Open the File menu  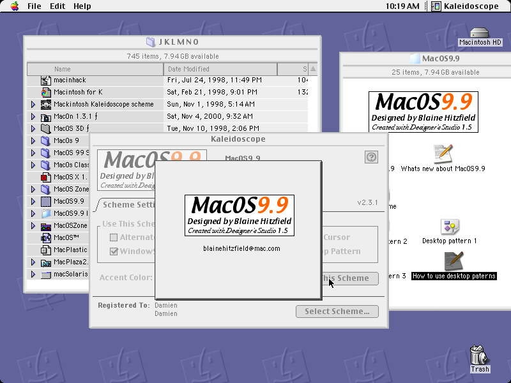pos(34,6)
